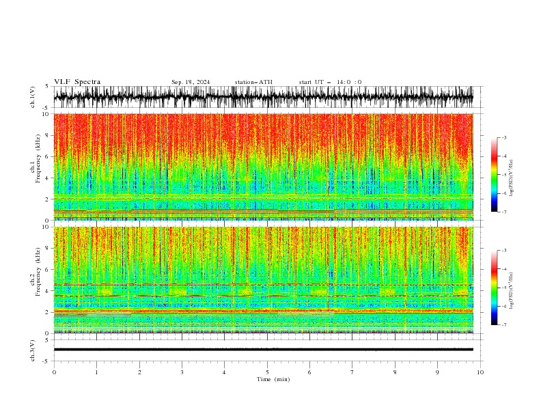
Task: Click the ch.3 flat voltage trace
Action: [263, 350]
